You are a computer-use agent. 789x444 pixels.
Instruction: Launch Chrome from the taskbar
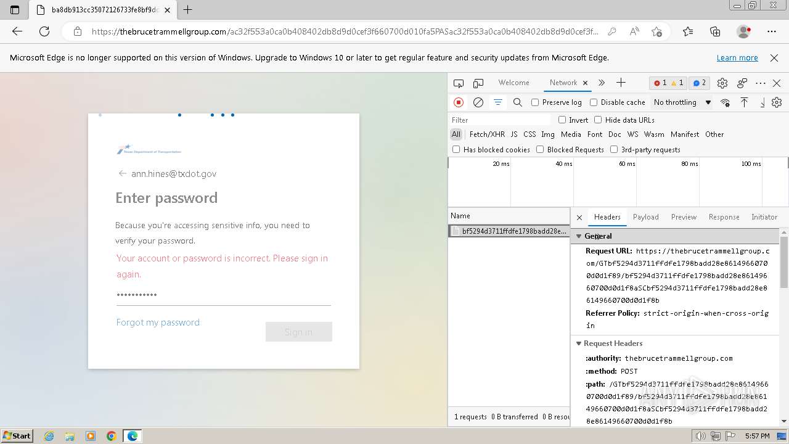pos(112,436)
